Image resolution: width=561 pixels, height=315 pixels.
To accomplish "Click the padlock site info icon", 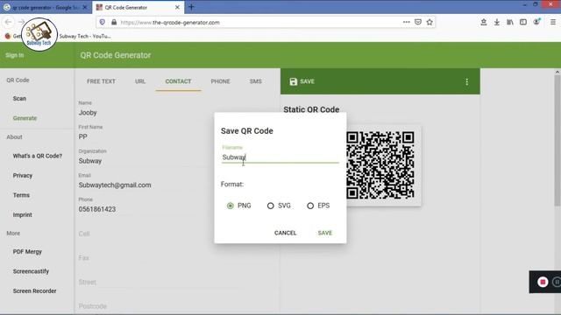I will (x=114, y=22).
